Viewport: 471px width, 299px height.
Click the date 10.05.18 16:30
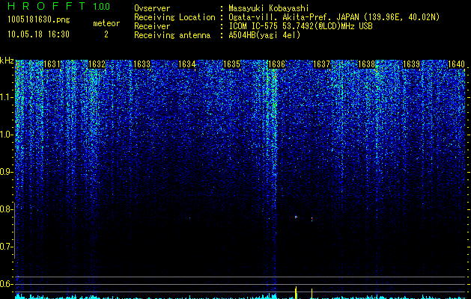click(x=38, y=34)
